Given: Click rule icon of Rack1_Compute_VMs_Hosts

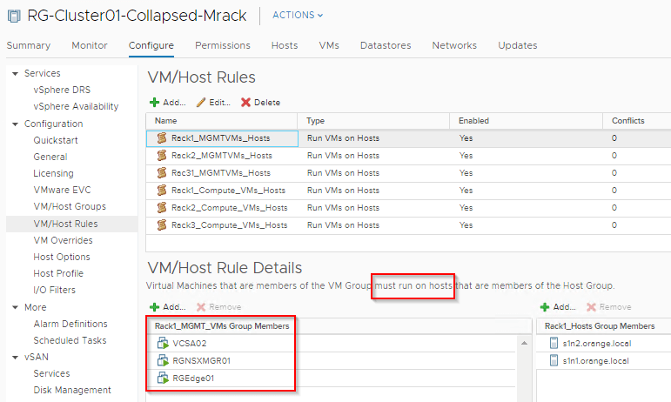Looking at the screenshot, I should (162, 191).
